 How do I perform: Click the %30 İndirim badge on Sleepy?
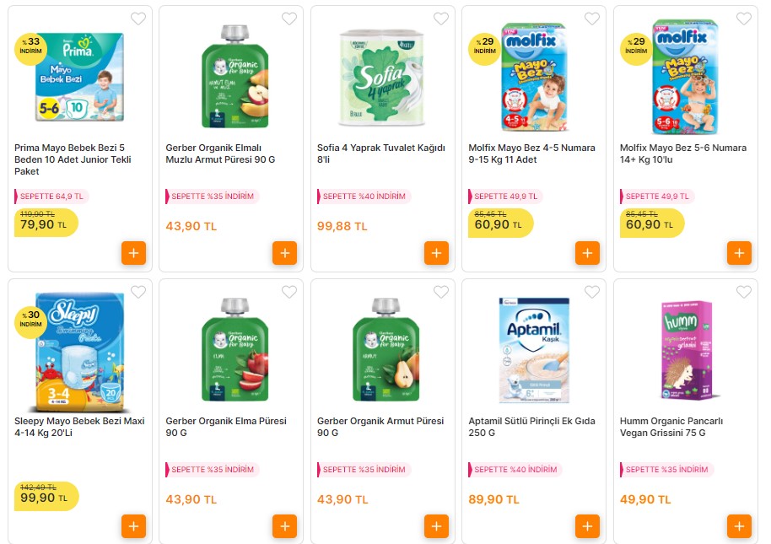coord(31,320)
